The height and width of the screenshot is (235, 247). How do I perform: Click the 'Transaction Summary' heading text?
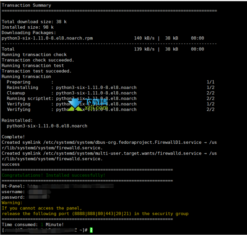[x=26, y=5]
